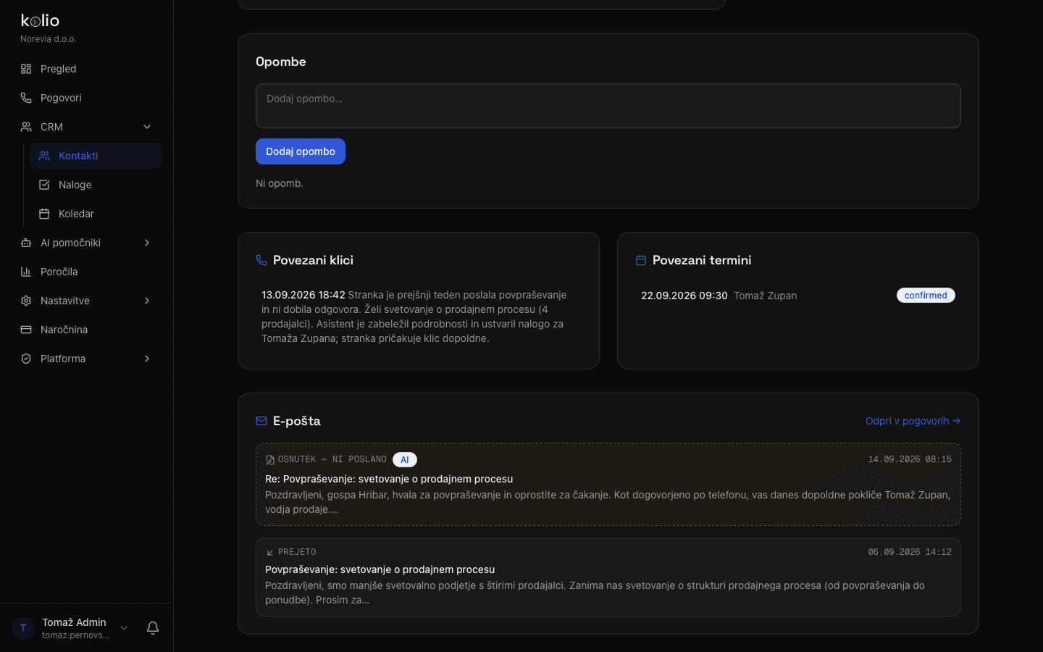Image resolution: width=1043 pixels, height=652 pixels.
Task: Click the Pogovori phone icon
Action: click(26, 98)
